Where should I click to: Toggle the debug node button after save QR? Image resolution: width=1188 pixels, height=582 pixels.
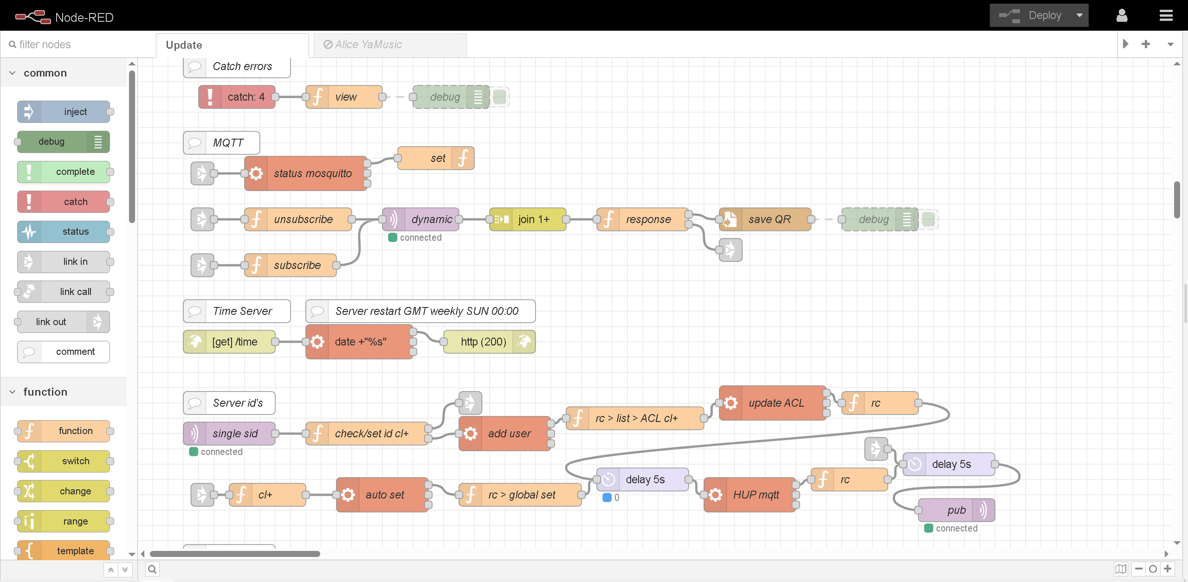tap(929, 219)
